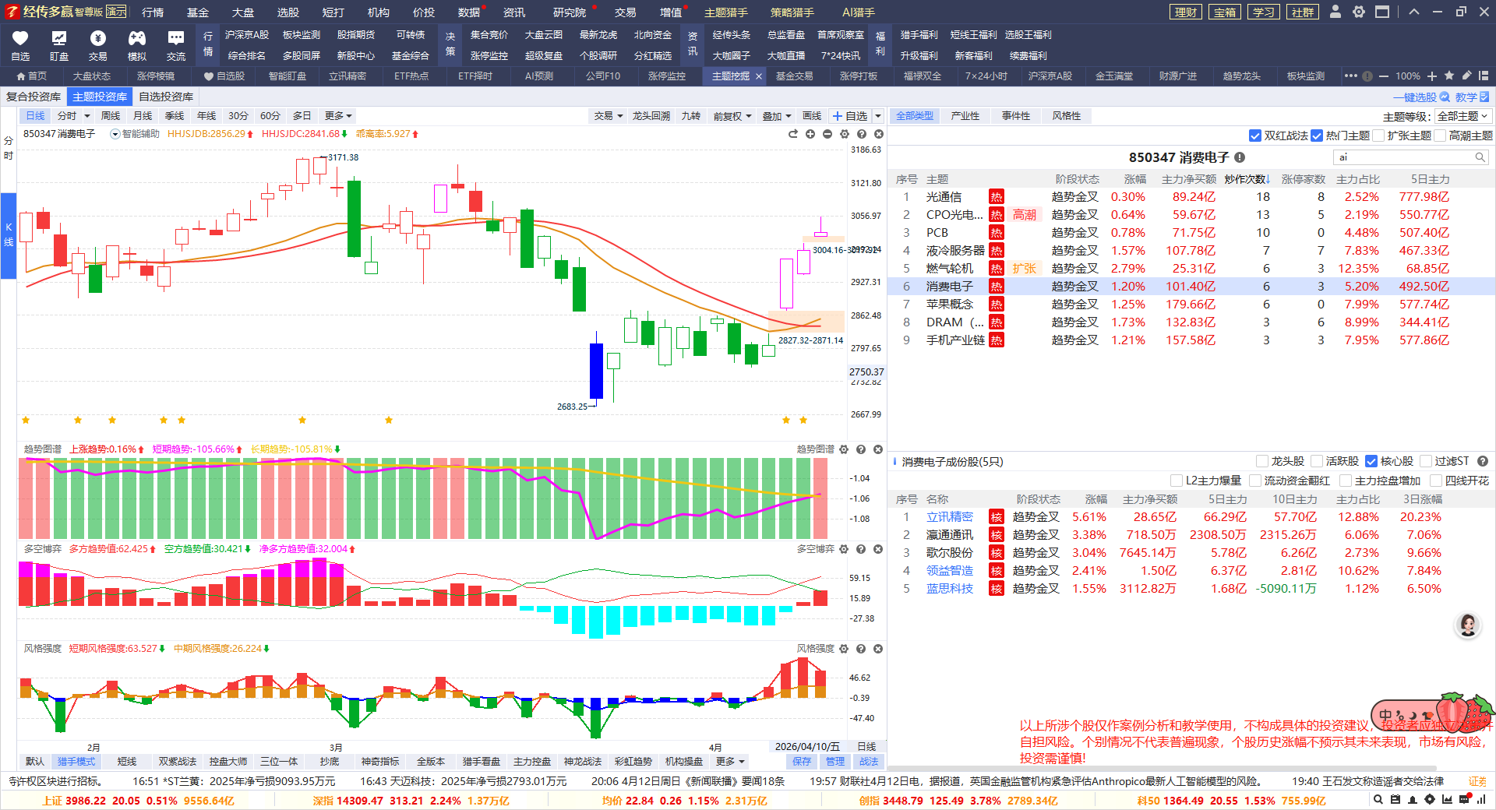The image size is (1496, 810).
Task: Open settings gear in title bar
Action: [x=1359, y=12]
